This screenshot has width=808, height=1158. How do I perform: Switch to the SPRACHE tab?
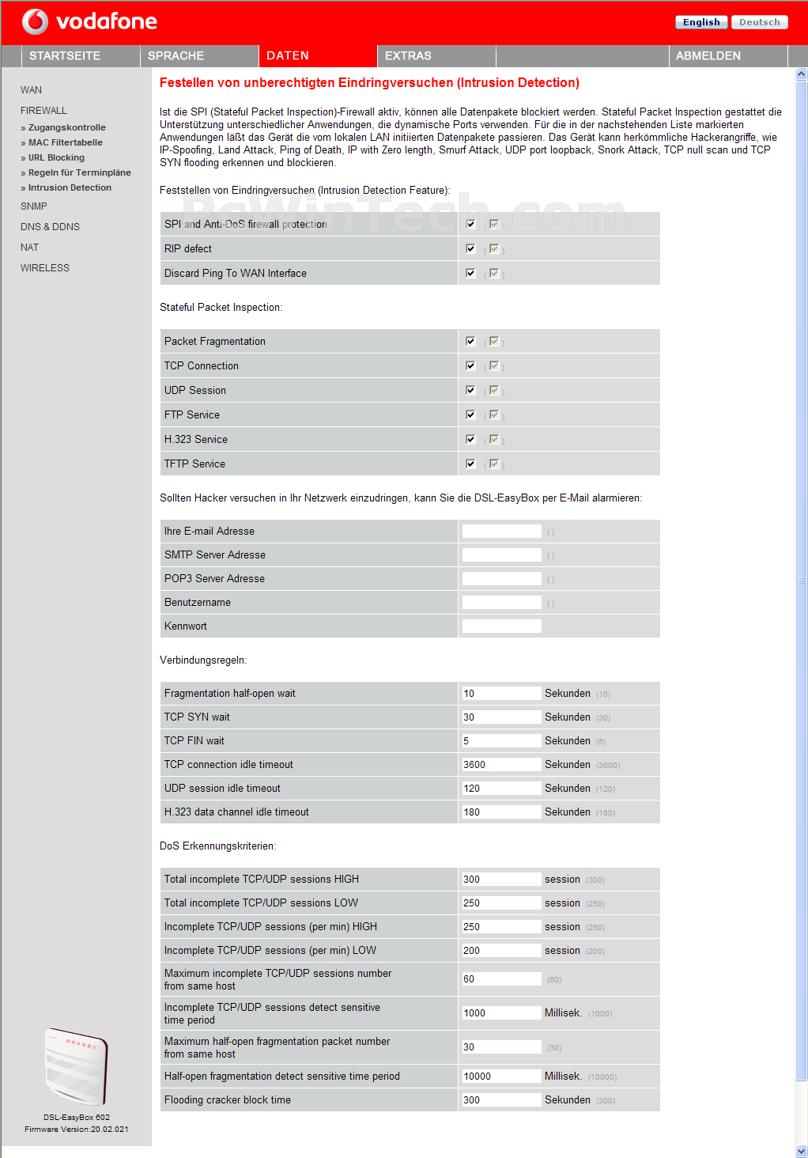coord(199,55)
